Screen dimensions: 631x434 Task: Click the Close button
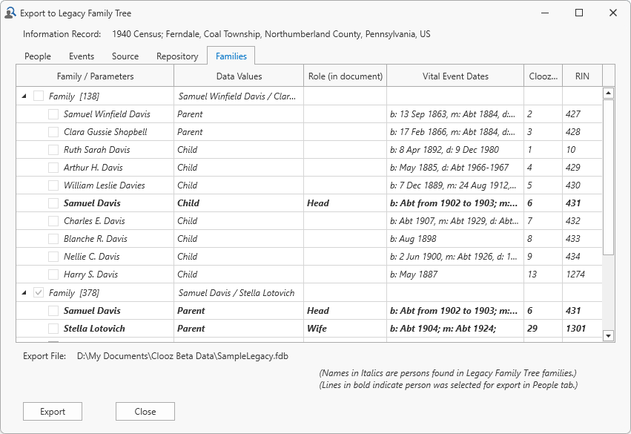145,412
